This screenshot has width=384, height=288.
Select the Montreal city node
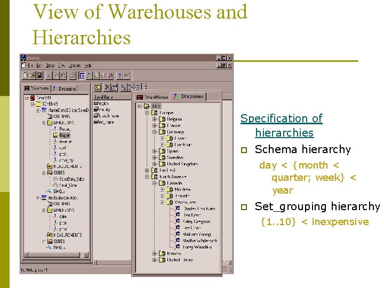point(182,189)
